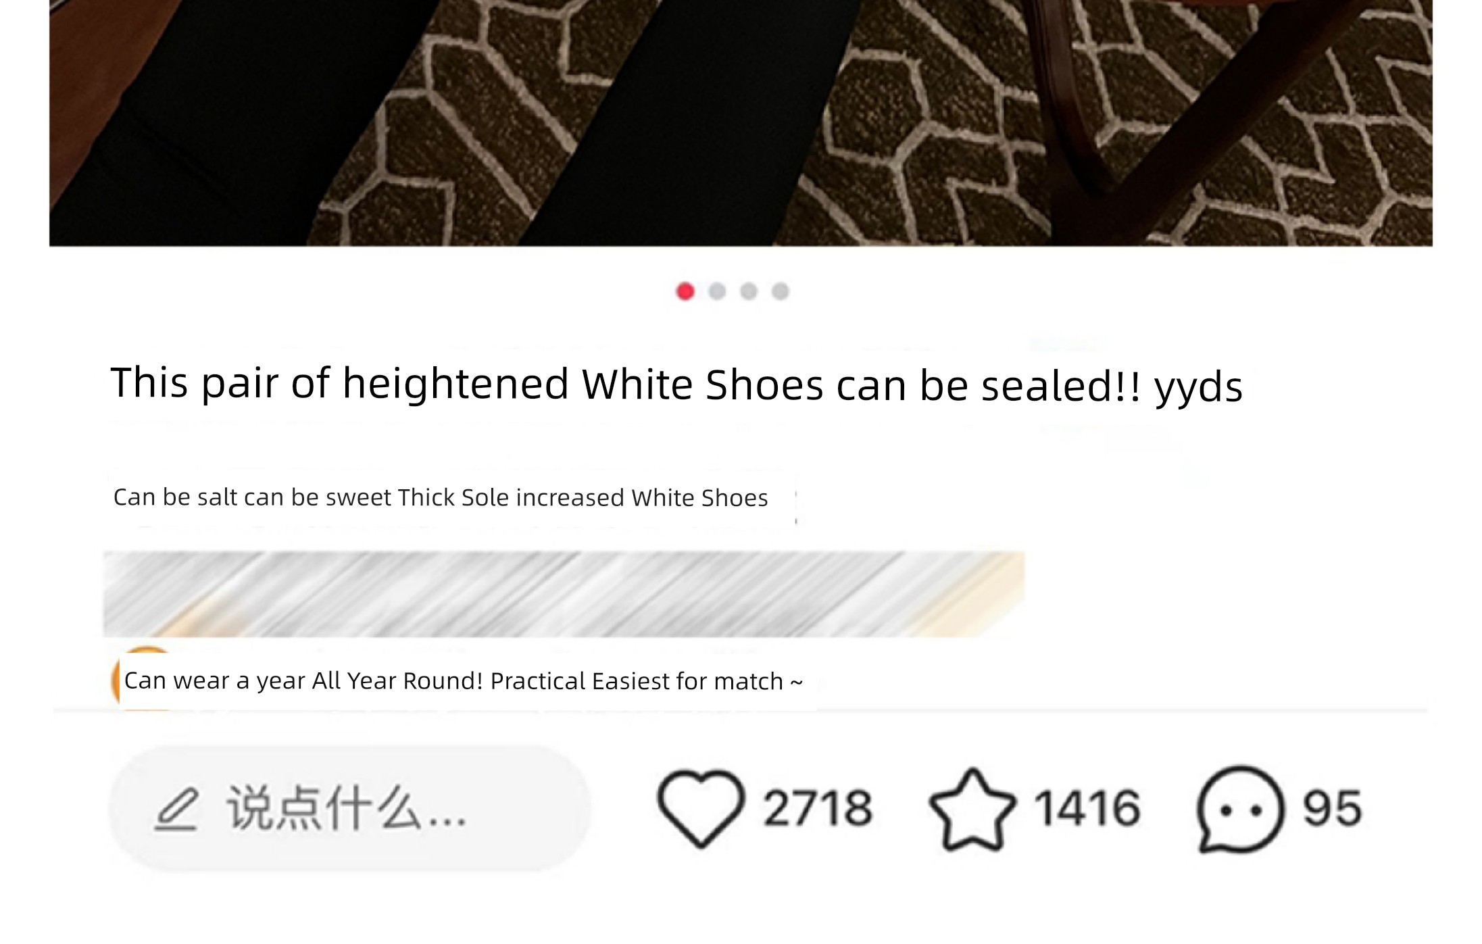Focus the 说点什么 comment input field
The height and width of the screenshot is (944, 1482).
point(350,808)
